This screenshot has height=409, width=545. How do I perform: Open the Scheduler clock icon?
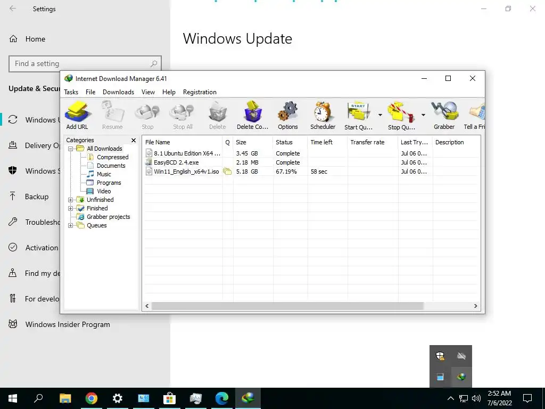[x=323, y=116]
